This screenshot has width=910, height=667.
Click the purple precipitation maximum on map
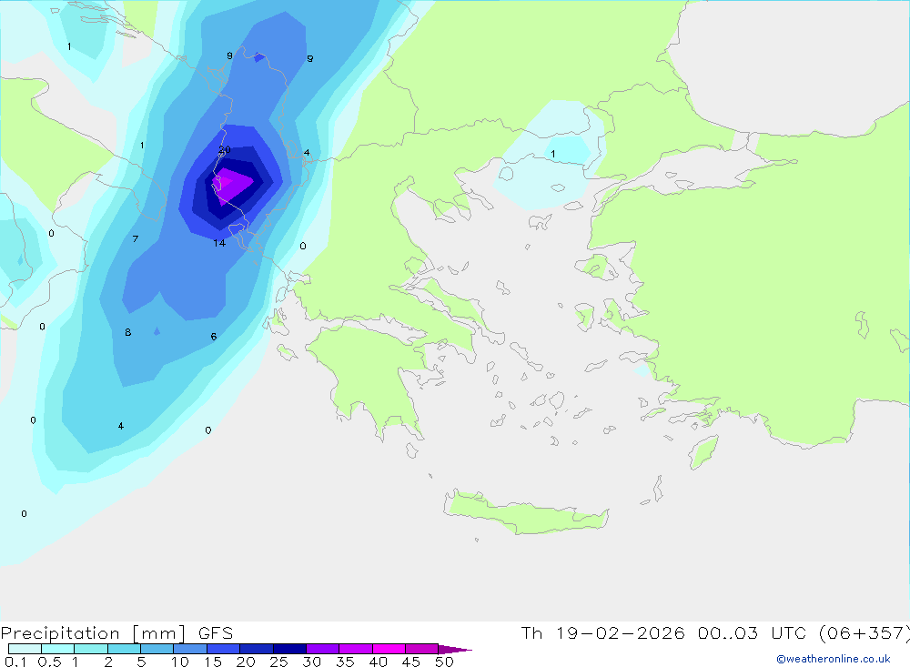pyautogui.click(x=231, y=184)
